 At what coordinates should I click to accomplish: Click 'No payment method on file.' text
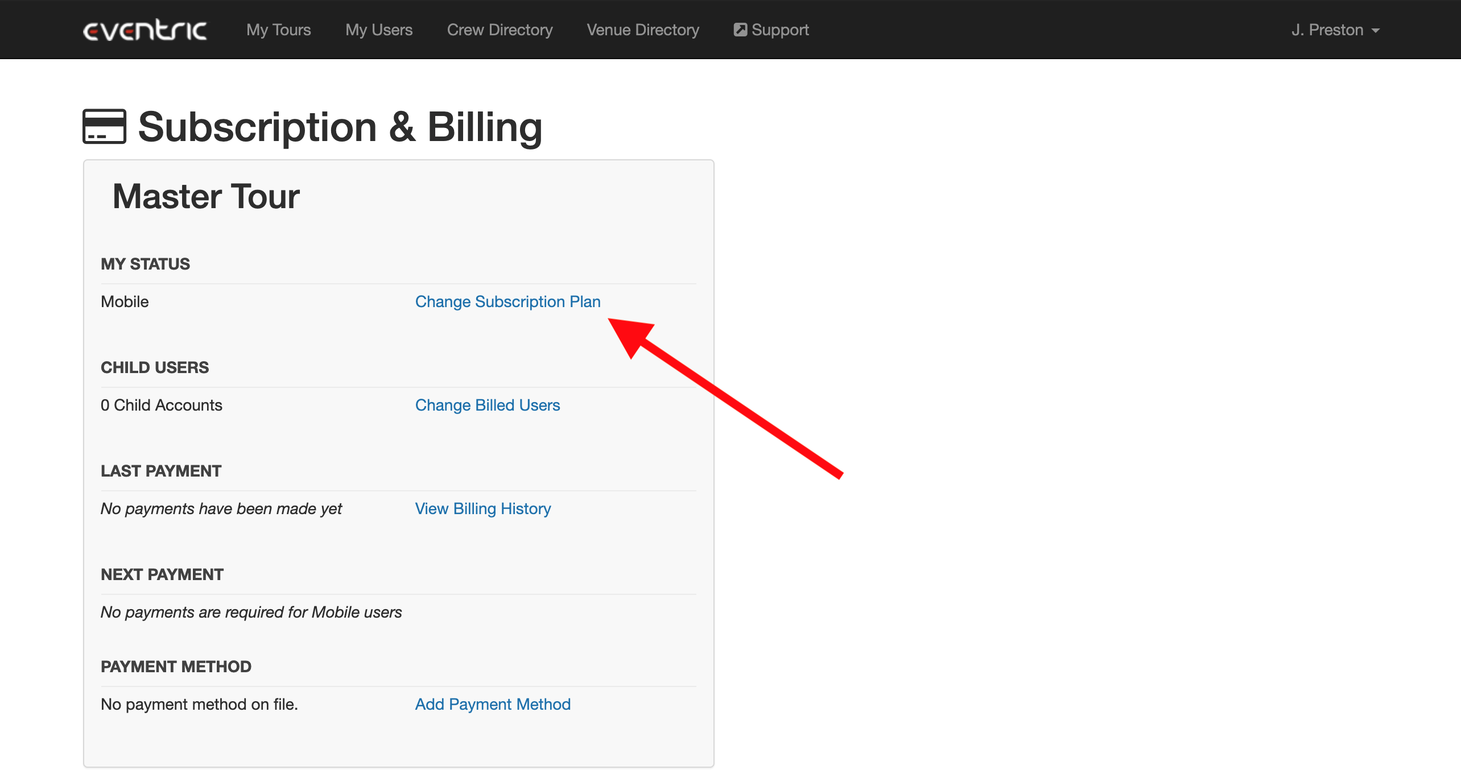(x=200, y=704)
